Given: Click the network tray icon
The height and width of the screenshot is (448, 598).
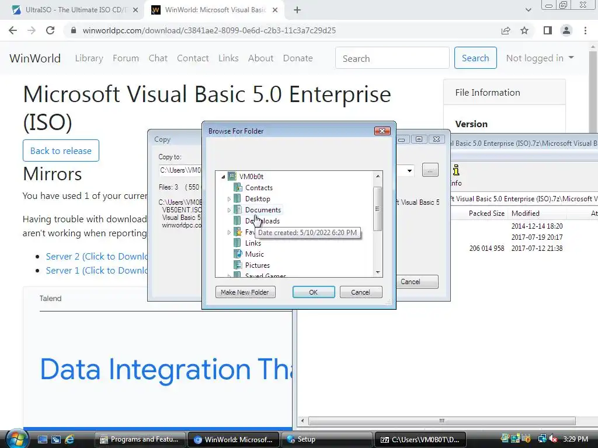Looking at the screenshot, I should 542,439.
